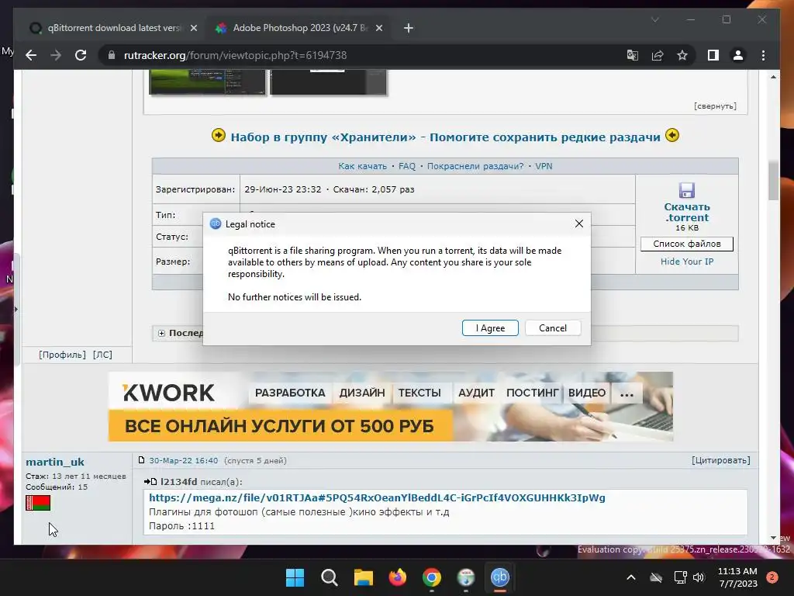The height and width of the screenshot is (596, 794).
Task: Click left yellow arrow icon near Набор
Action: coord(218,135)
